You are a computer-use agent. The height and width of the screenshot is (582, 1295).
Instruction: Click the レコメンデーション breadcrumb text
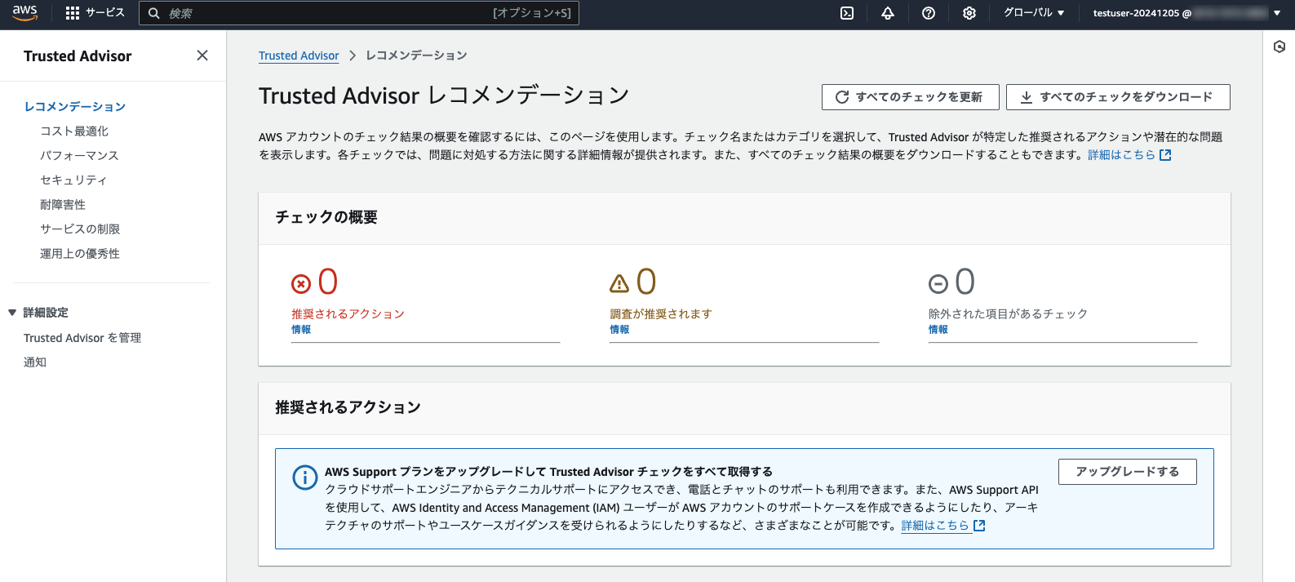[x=416, y=56]
